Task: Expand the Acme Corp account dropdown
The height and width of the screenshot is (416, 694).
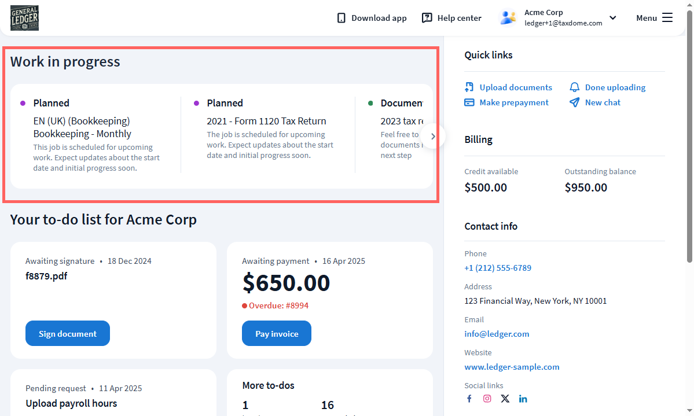Action: pyautogui.click(x=613, y=18)
